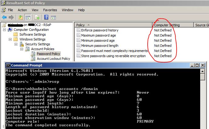This screenshot has width=209, height=129.
Task: Open the View menu
Action: 35,10
